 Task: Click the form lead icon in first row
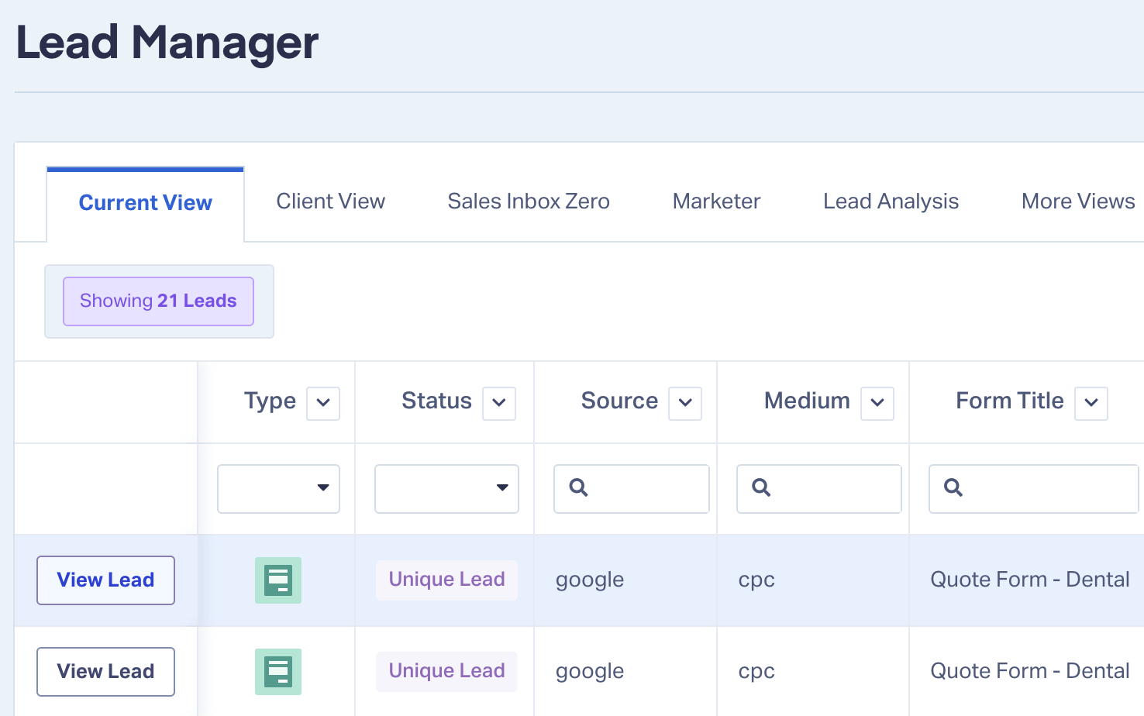click(278, 580)
